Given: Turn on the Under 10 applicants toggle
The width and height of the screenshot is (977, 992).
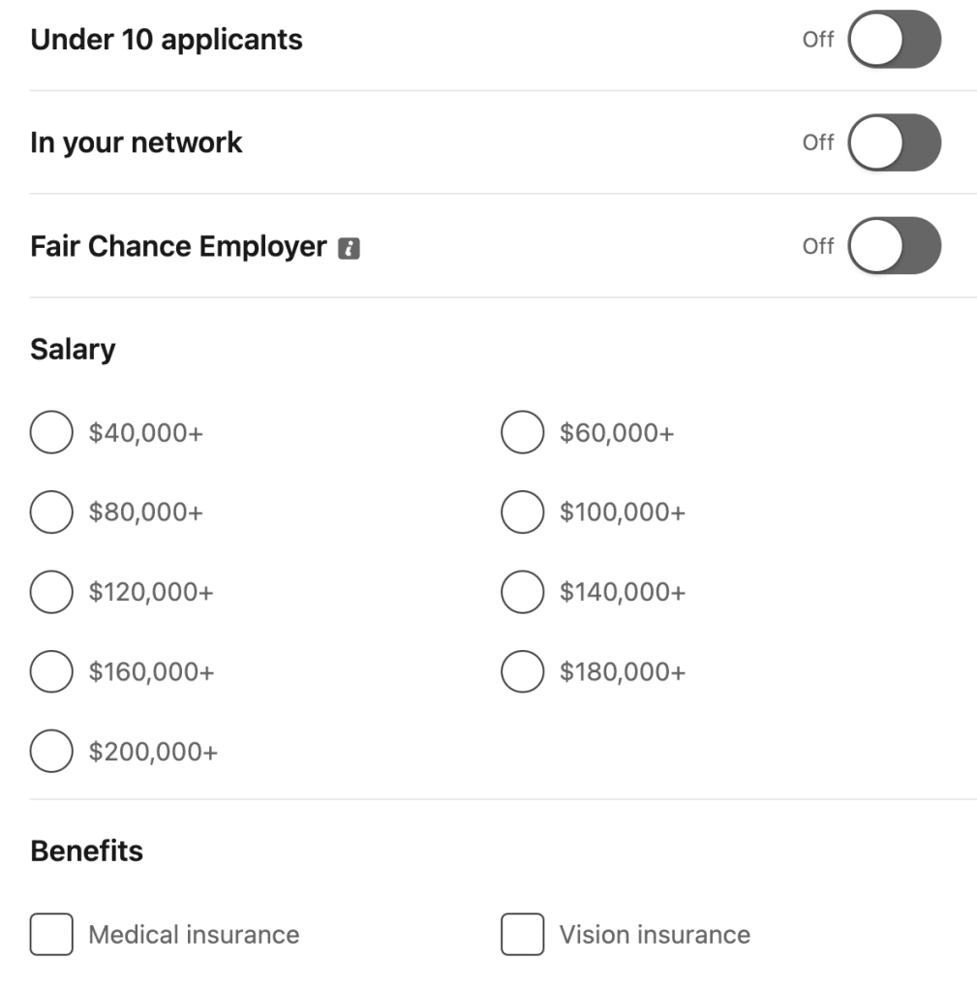Looking at the screenshot, I should pos(894,40).
